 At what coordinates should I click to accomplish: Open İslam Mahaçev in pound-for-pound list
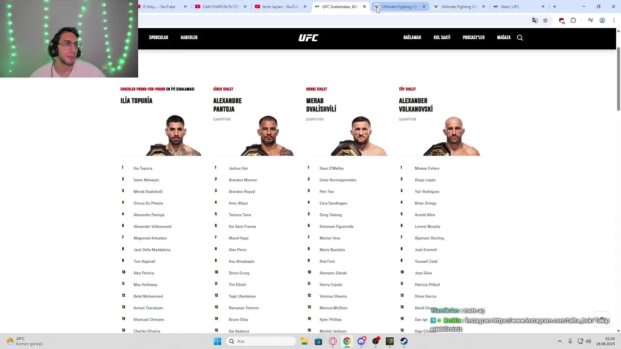pyautogui.click(x=146, y=180)
